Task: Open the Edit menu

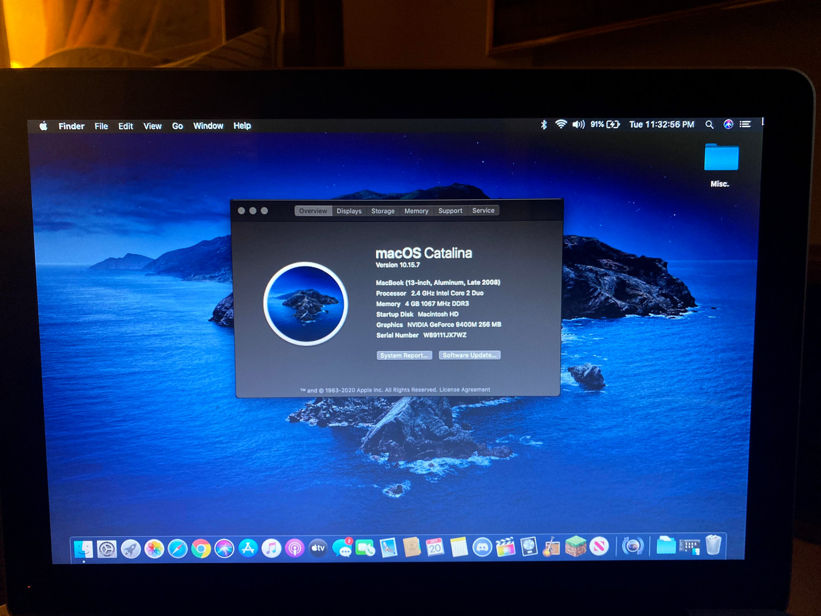Action: (x=125, y=126)
